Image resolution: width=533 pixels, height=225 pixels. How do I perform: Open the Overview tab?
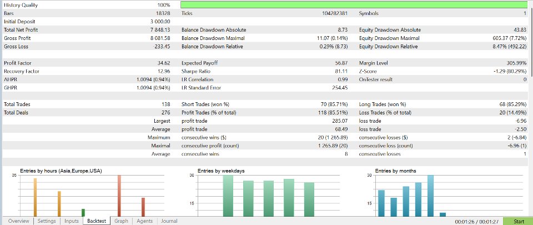(x=18, y=221)
